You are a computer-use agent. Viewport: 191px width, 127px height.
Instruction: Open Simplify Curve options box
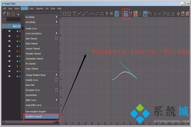pyautogui.click(x=56, y=80)
